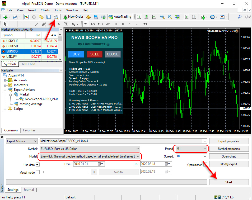Collapse the Expert Advisors tree node
Screen dimensions: 252x200
point(5,90)
